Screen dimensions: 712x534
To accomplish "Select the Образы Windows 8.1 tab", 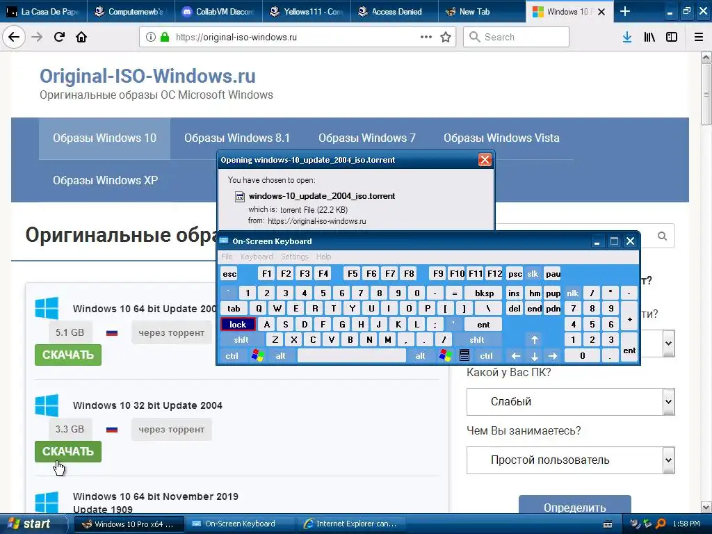I will (237, 138).
